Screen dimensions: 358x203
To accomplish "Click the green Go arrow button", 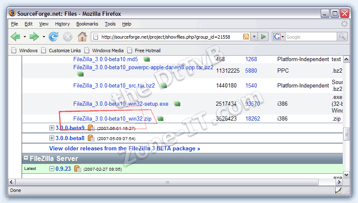I will [x=263, y=37].
